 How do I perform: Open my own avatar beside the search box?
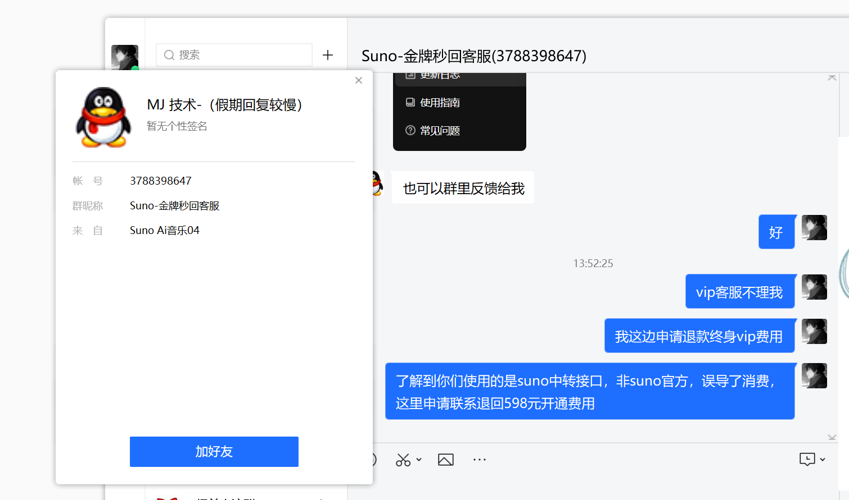click(x=125, y=57)
